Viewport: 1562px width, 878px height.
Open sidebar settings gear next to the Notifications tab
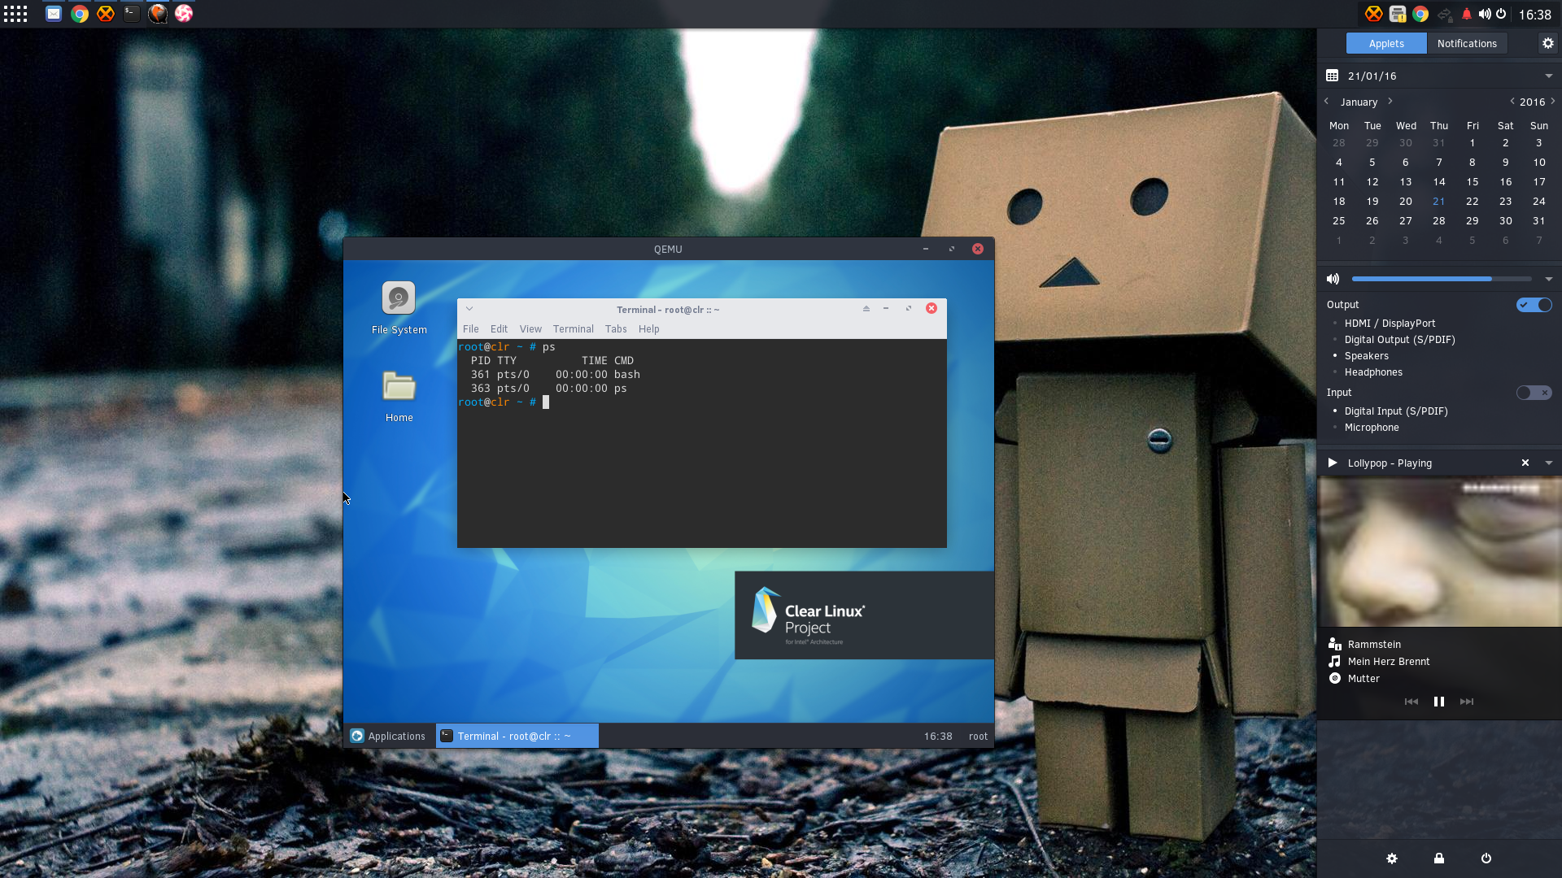pos(1548,43)
